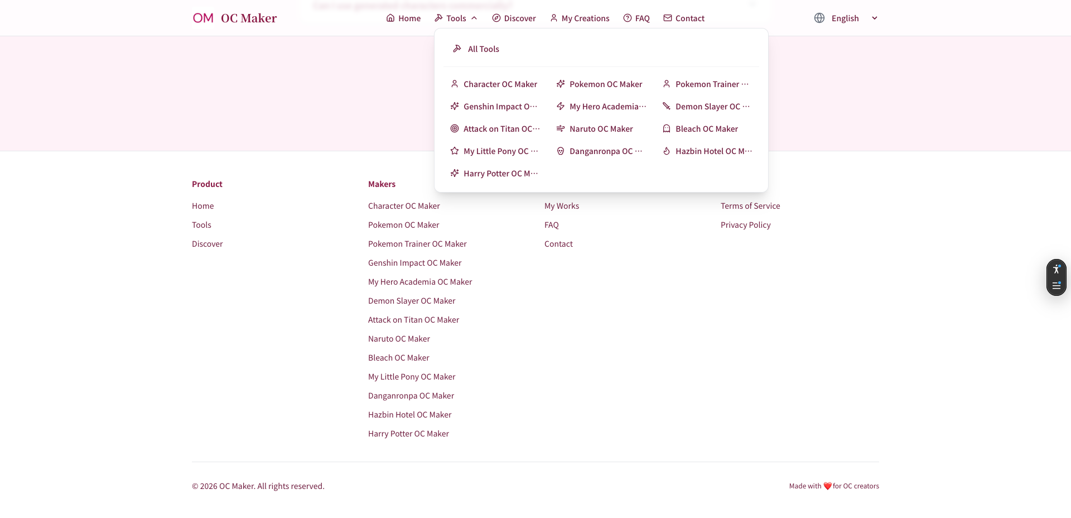Image resolution: width=1071 pixels, height=518 pixels.
Task: Open footer My Works link
Action: tap(562, 205)
